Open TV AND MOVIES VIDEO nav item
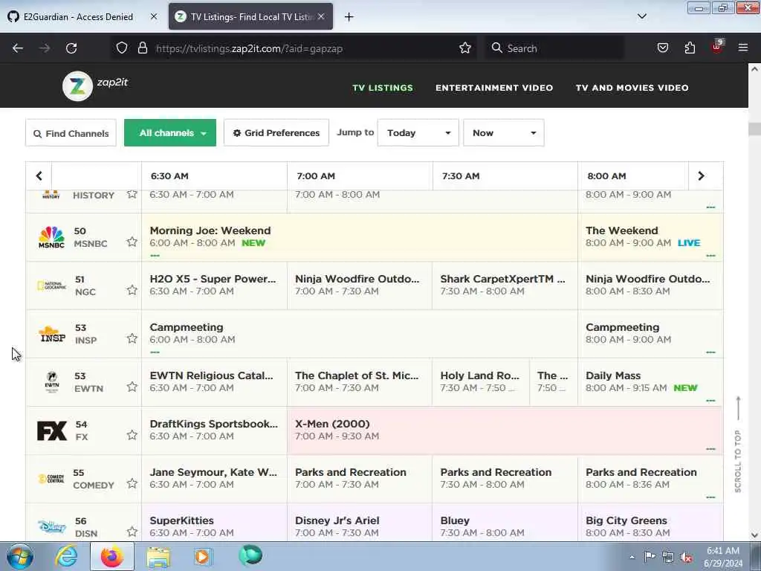The width and height of the screenshot is (761, 571). click(632, 88)
